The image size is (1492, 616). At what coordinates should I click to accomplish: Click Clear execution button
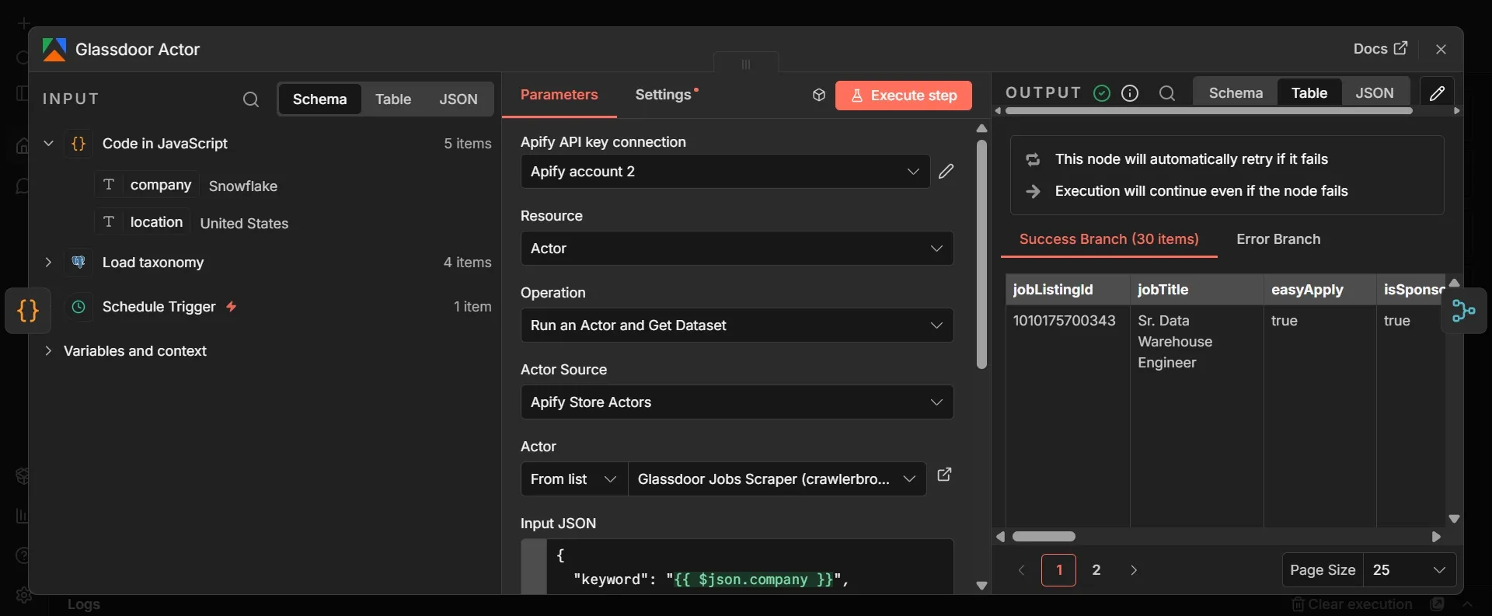pyautogui.click(x=1351, y=604)
